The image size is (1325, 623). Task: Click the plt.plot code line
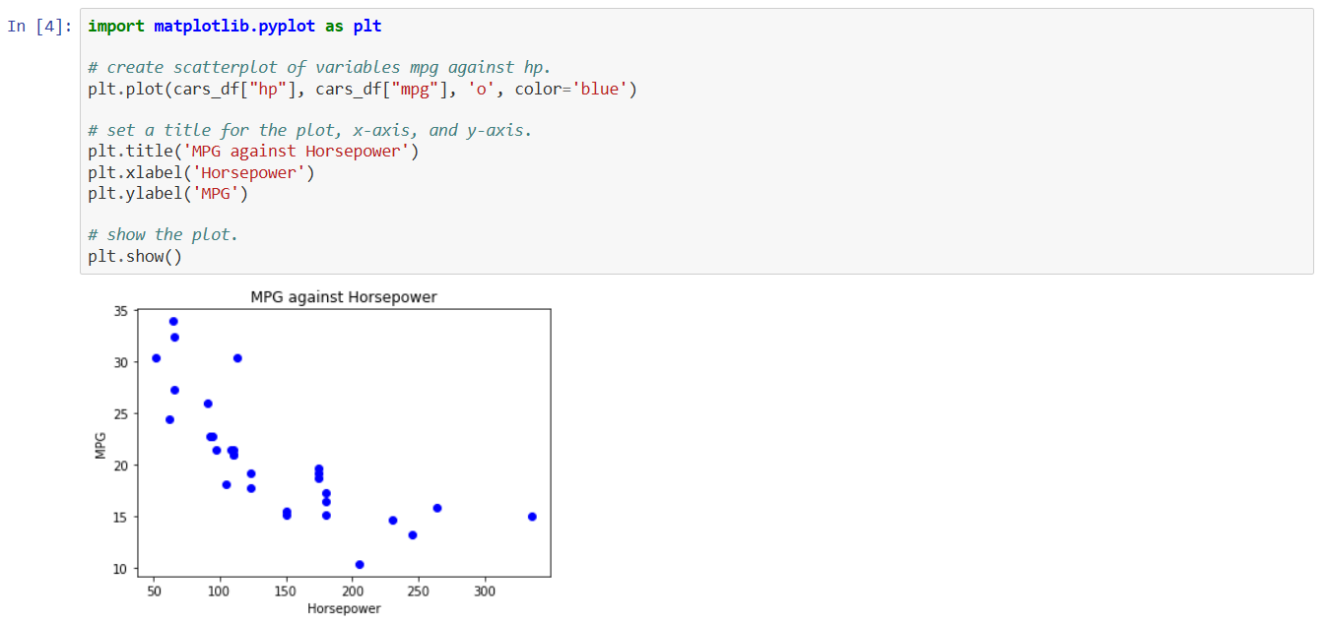pyautogui.click(x=362, y=90)
